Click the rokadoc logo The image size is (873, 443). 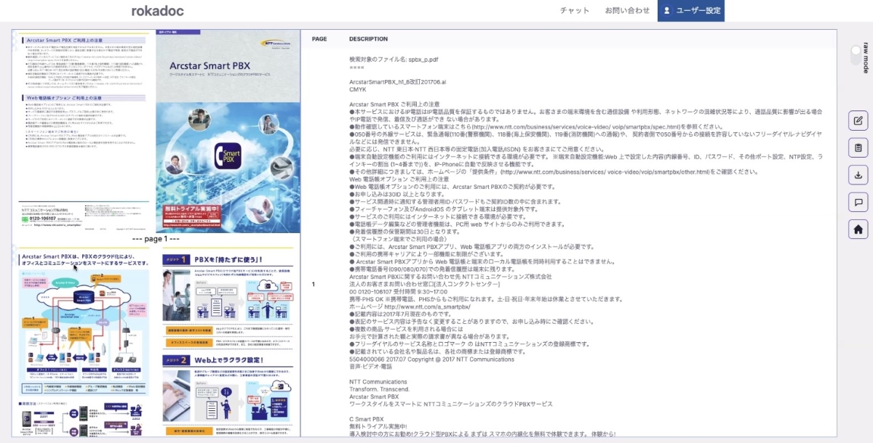click(157, 10)
